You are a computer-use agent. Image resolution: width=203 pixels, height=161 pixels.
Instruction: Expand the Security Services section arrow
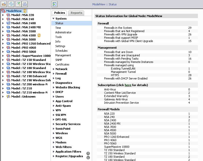(53, 124)
